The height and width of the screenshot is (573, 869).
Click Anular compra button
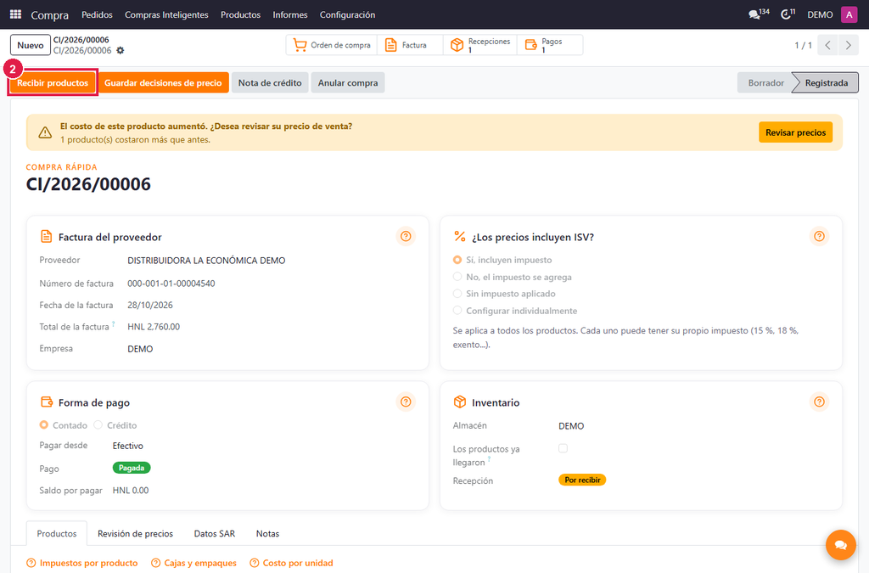point(348,82)
